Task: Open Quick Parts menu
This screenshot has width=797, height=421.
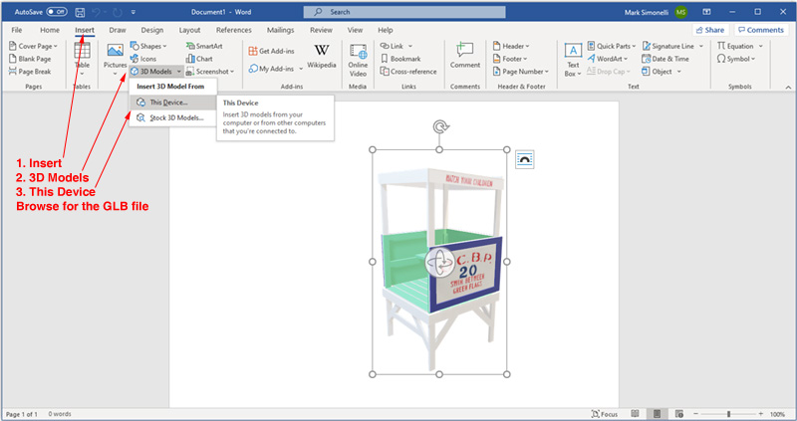Action: coord(612,46)
